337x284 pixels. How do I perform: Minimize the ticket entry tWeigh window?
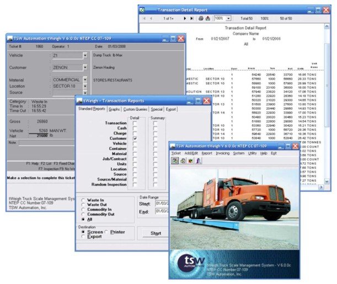point(165,39)
